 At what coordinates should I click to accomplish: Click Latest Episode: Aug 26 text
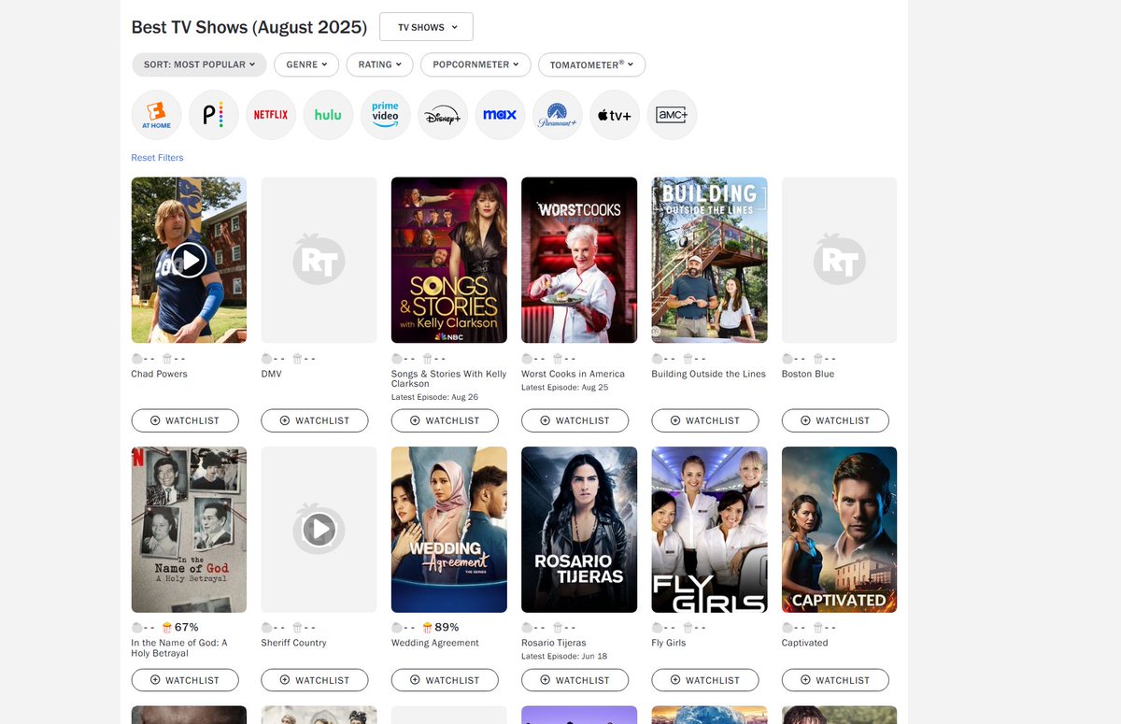click(435, 397)
